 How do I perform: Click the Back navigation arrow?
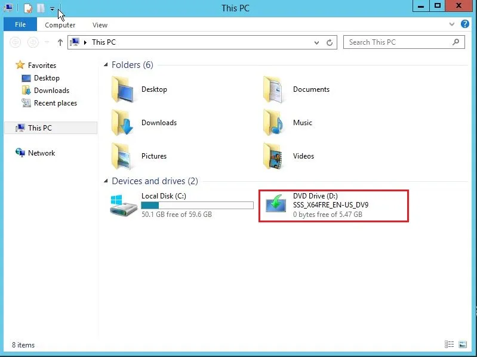[x=15, y=42]
